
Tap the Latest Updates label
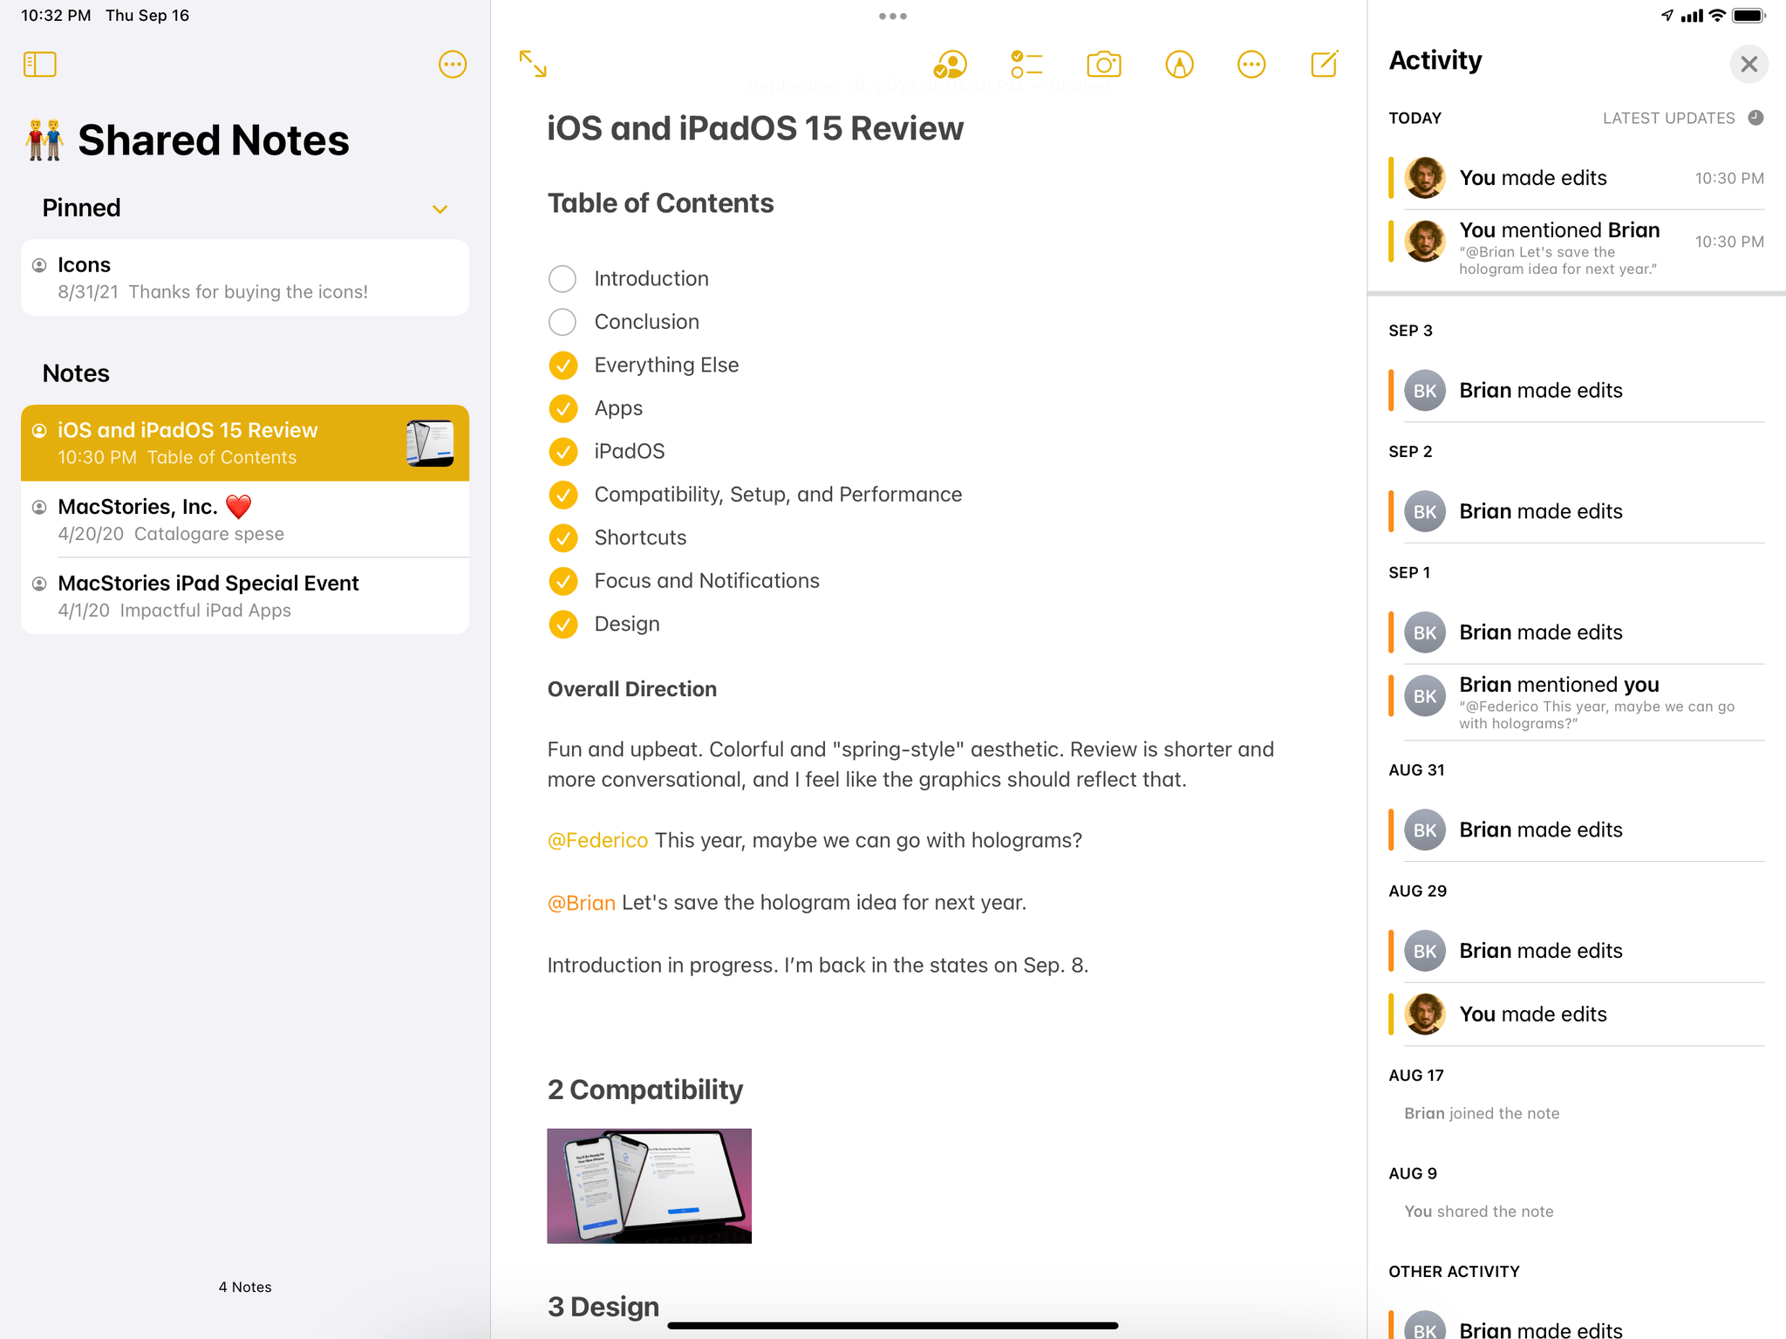point(1668,118)
